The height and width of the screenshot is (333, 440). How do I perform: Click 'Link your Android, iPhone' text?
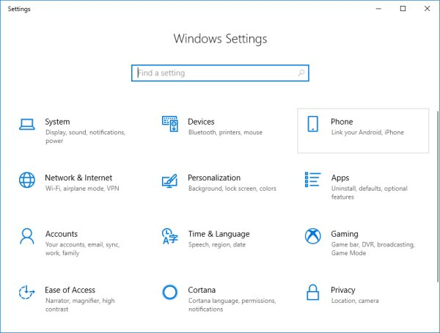367,132
